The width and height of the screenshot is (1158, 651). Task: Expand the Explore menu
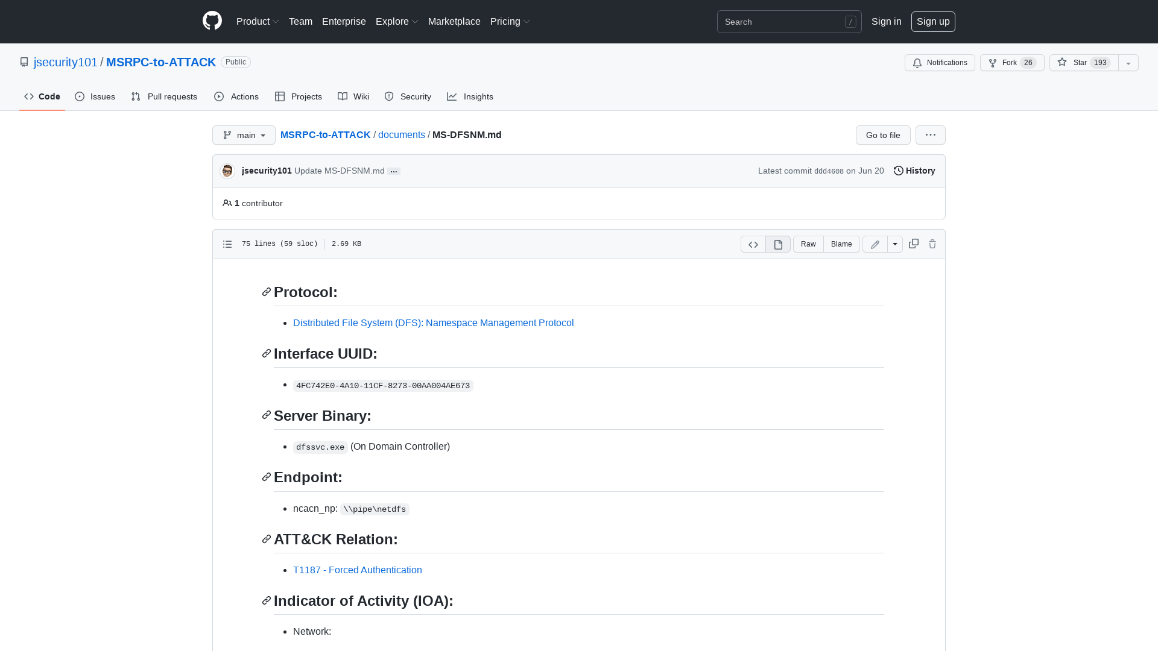tap(397, 22)
